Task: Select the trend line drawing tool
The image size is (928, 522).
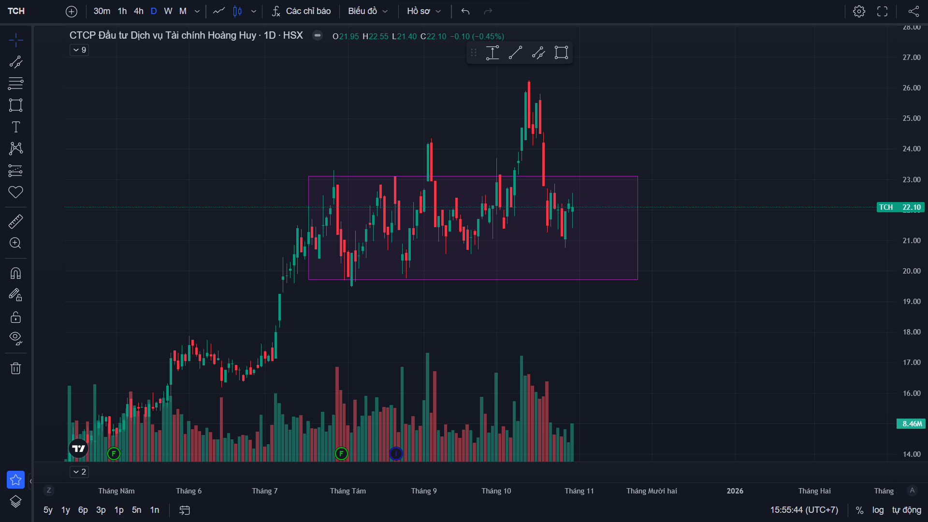Action: tap(15, 62)
